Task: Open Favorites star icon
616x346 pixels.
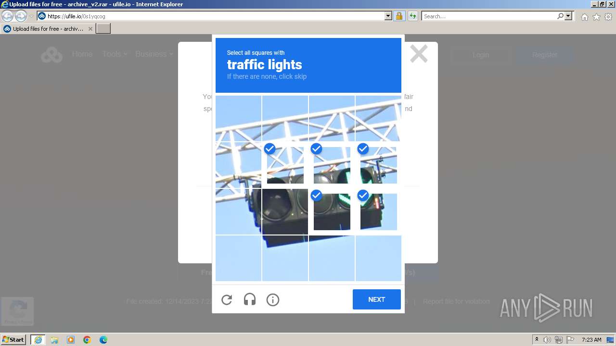Action: coord(596,17)
